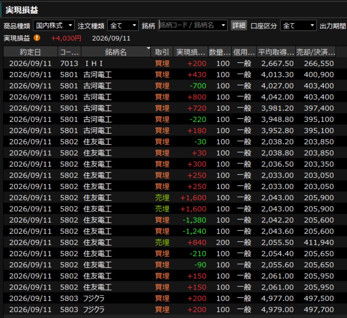Open the 商品種類 dropdown showing 国内株式

(x=54, y=25)
